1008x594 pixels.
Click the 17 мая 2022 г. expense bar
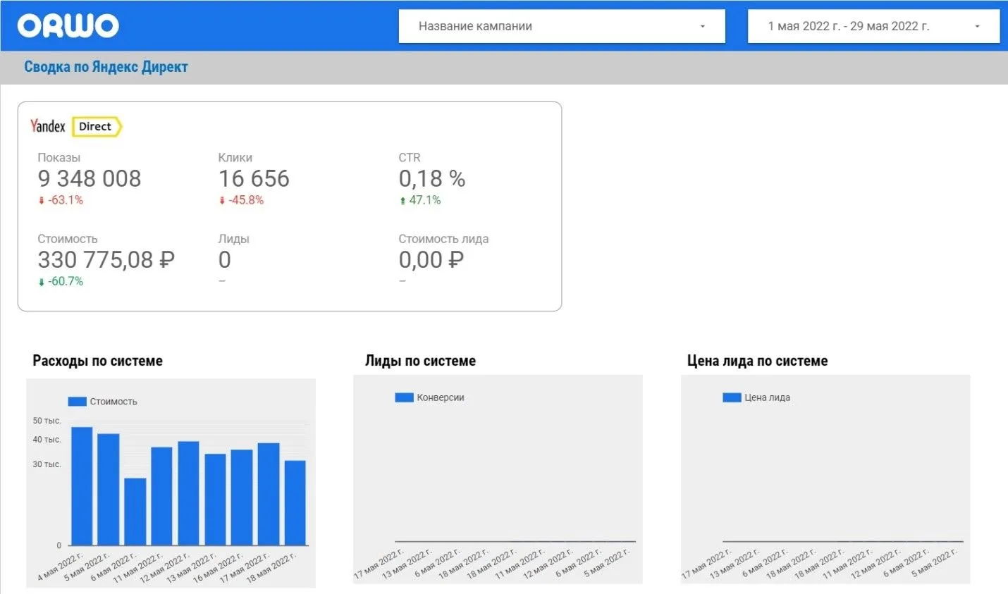point(269,494)
